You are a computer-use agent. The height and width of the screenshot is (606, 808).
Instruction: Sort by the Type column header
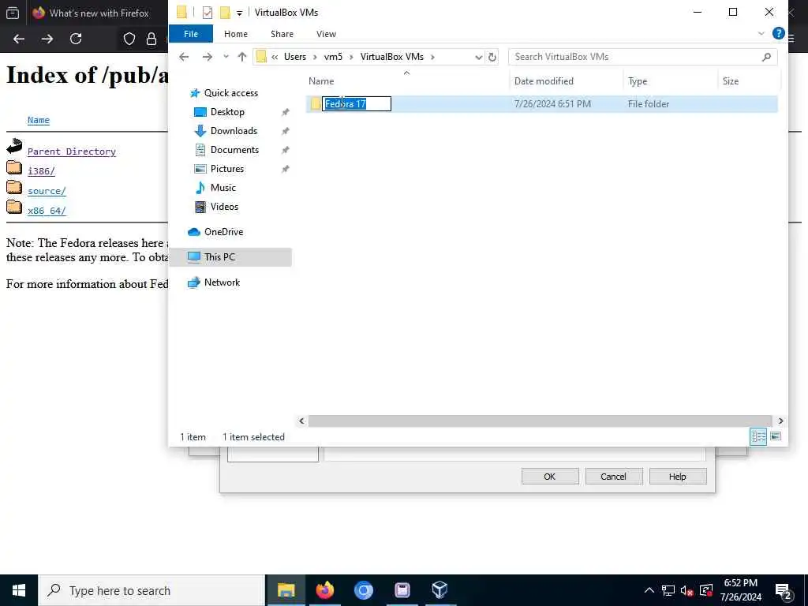click(x=638, y=81)
